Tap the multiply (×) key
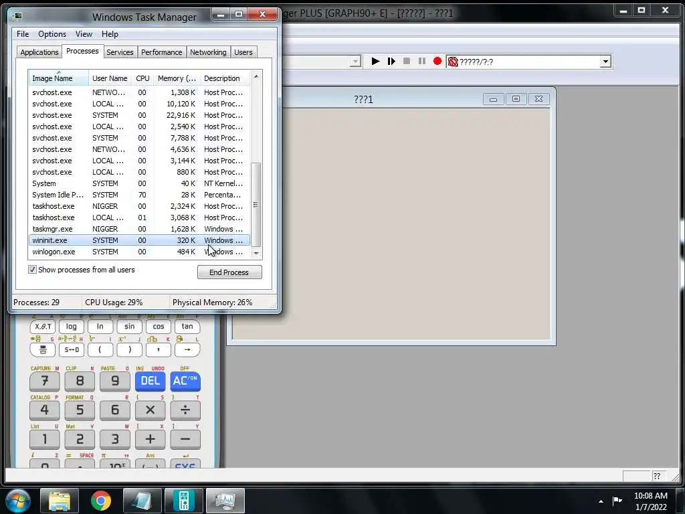Viewport: 685px width, 514px height. [150, 410]
